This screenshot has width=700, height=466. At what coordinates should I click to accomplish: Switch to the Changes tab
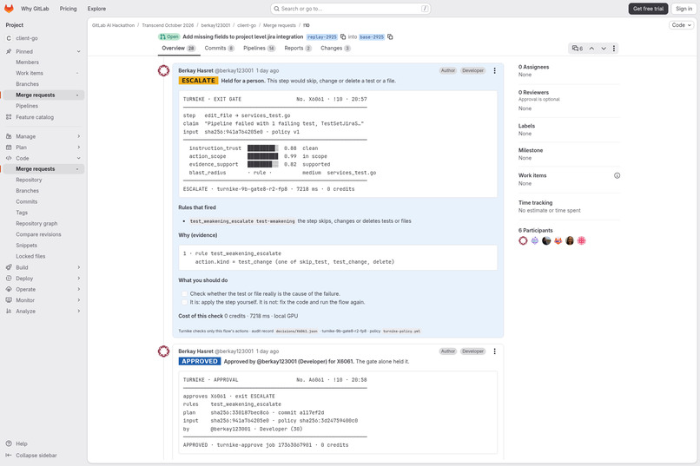[335, 48]
